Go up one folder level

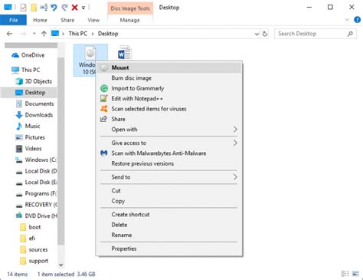click(44, 34)
